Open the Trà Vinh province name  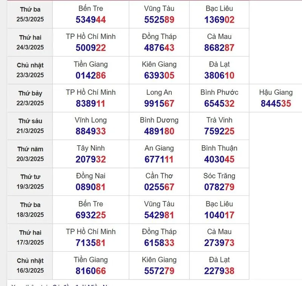click(219, 120)
